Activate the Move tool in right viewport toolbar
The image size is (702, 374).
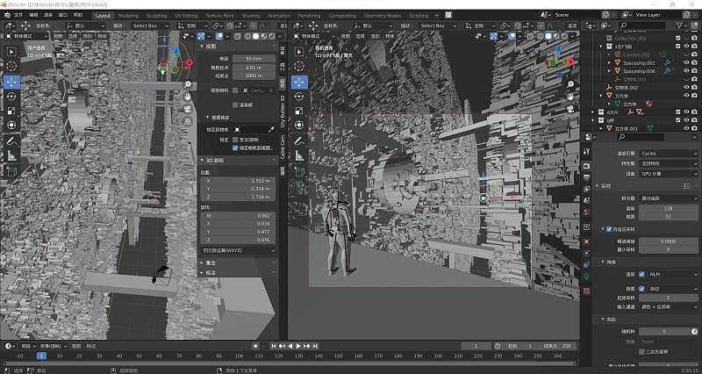(299, 82)
